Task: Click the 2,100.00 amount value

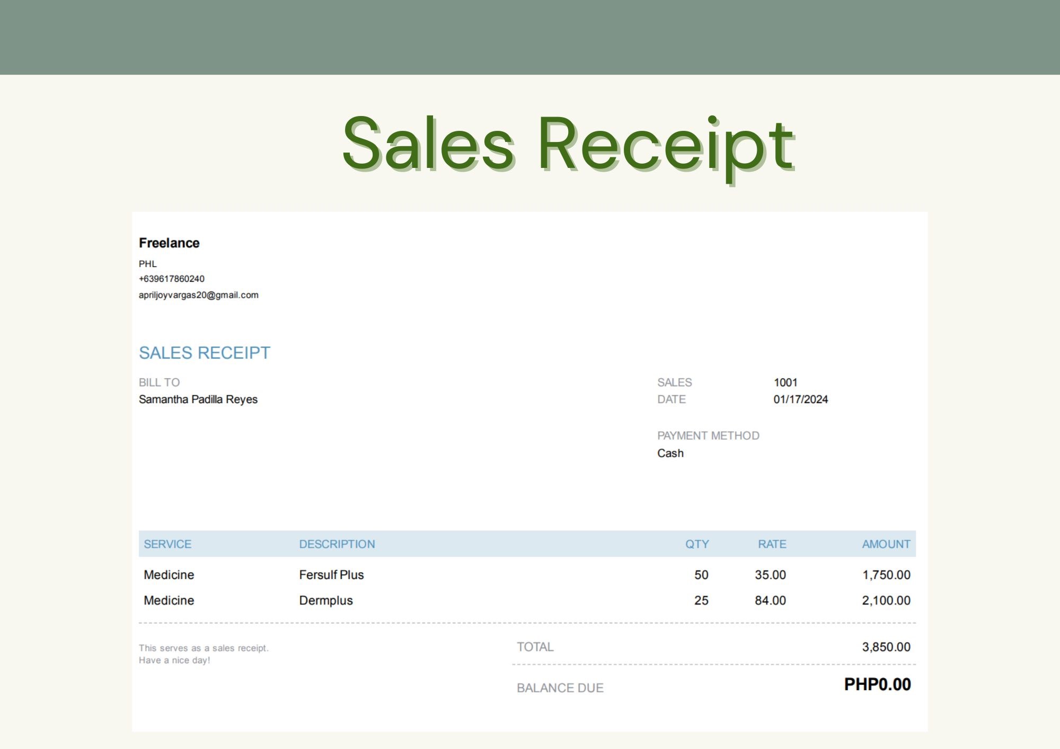Action: coord(886,601)
